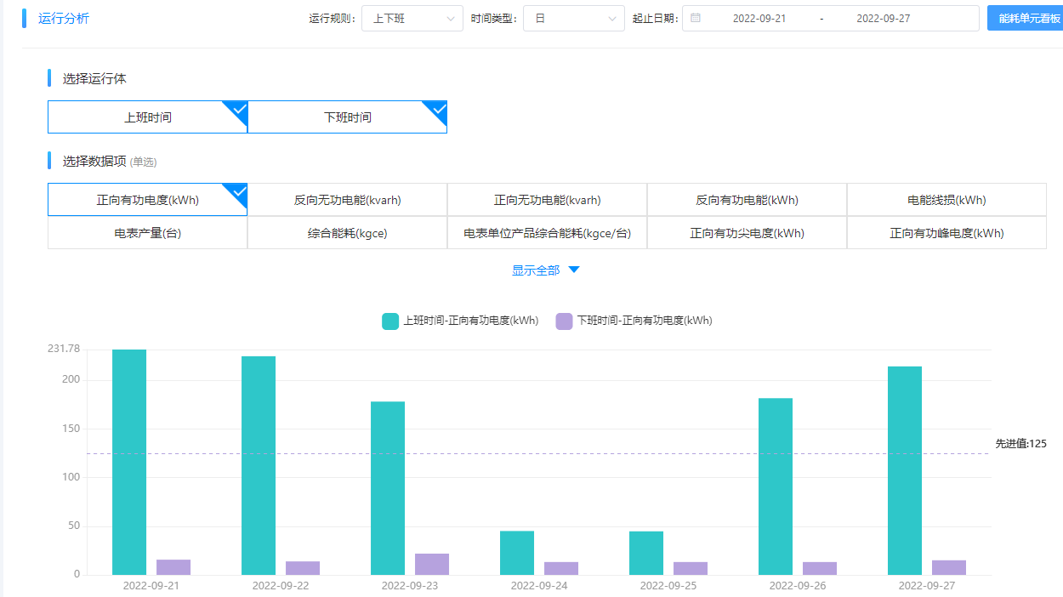Expand data items via 显示全部

point(536,270)
